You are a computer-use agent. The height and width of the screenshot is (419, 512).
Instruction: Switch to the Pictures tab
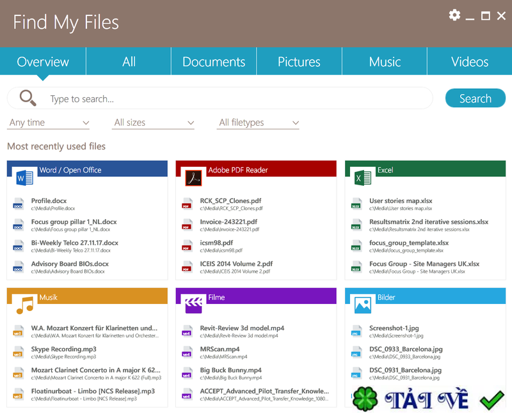pyautogui.click(x=299, y=62)
